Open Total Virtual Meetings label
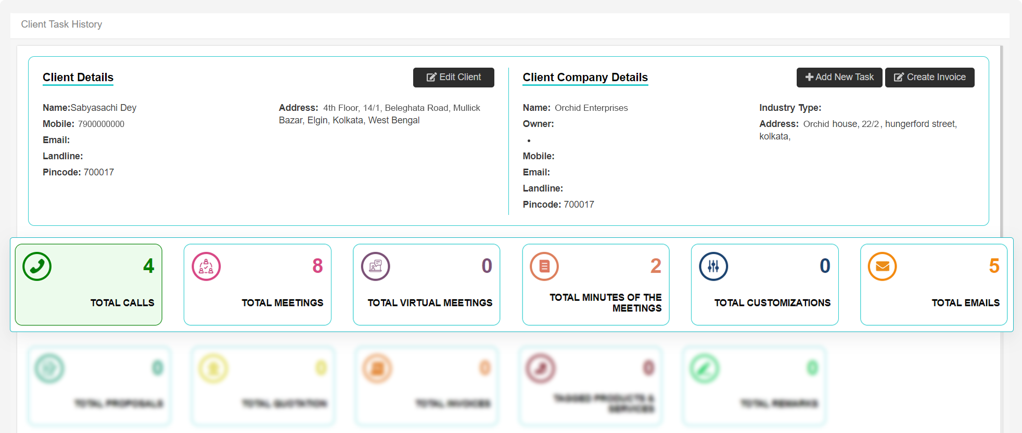The width and height of the screenshot is (1022, 433). (430, 303)
